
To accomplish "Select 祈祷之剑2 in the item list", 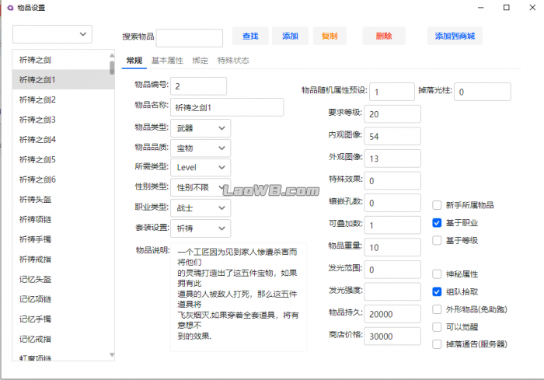I will pyautogui.click(x=61, y=99).
